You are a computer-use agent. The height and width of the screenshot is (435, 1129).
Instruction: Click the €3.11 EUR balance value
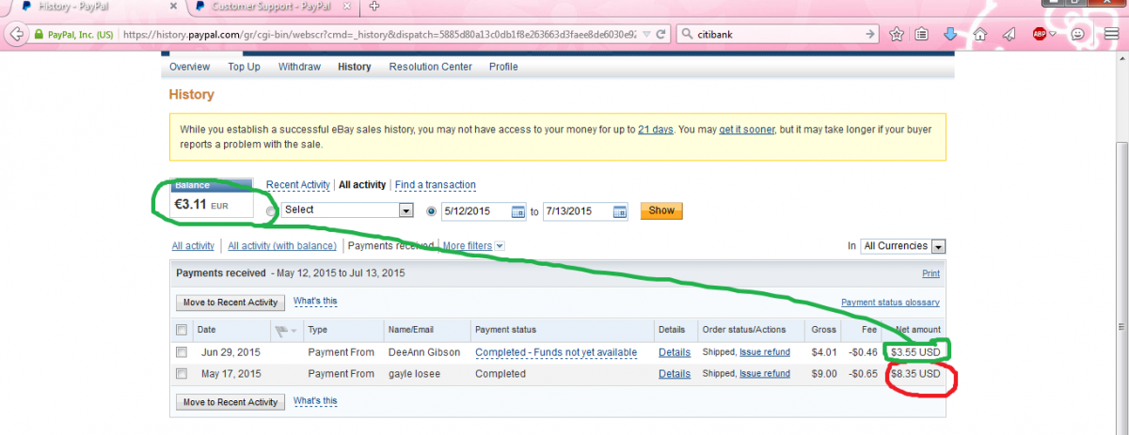[201, 203]
